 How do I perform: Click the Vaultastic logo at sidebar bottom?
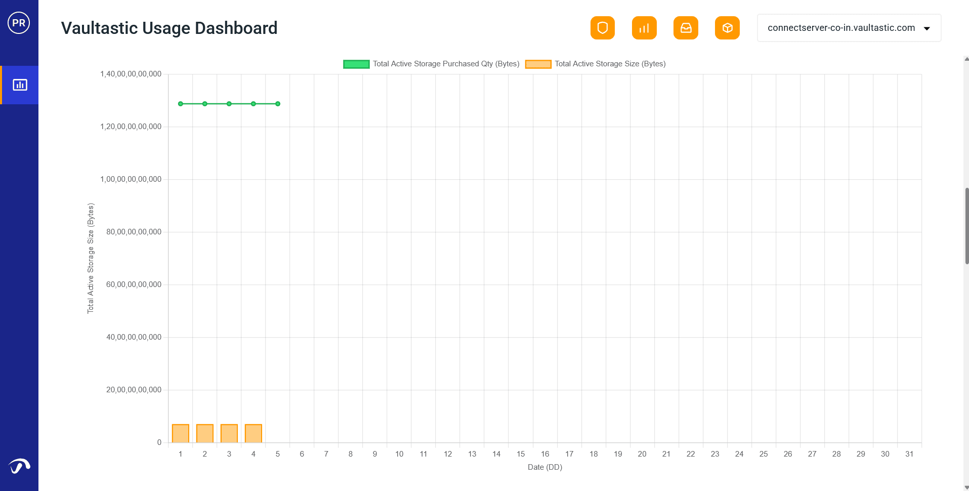[19, 466]
